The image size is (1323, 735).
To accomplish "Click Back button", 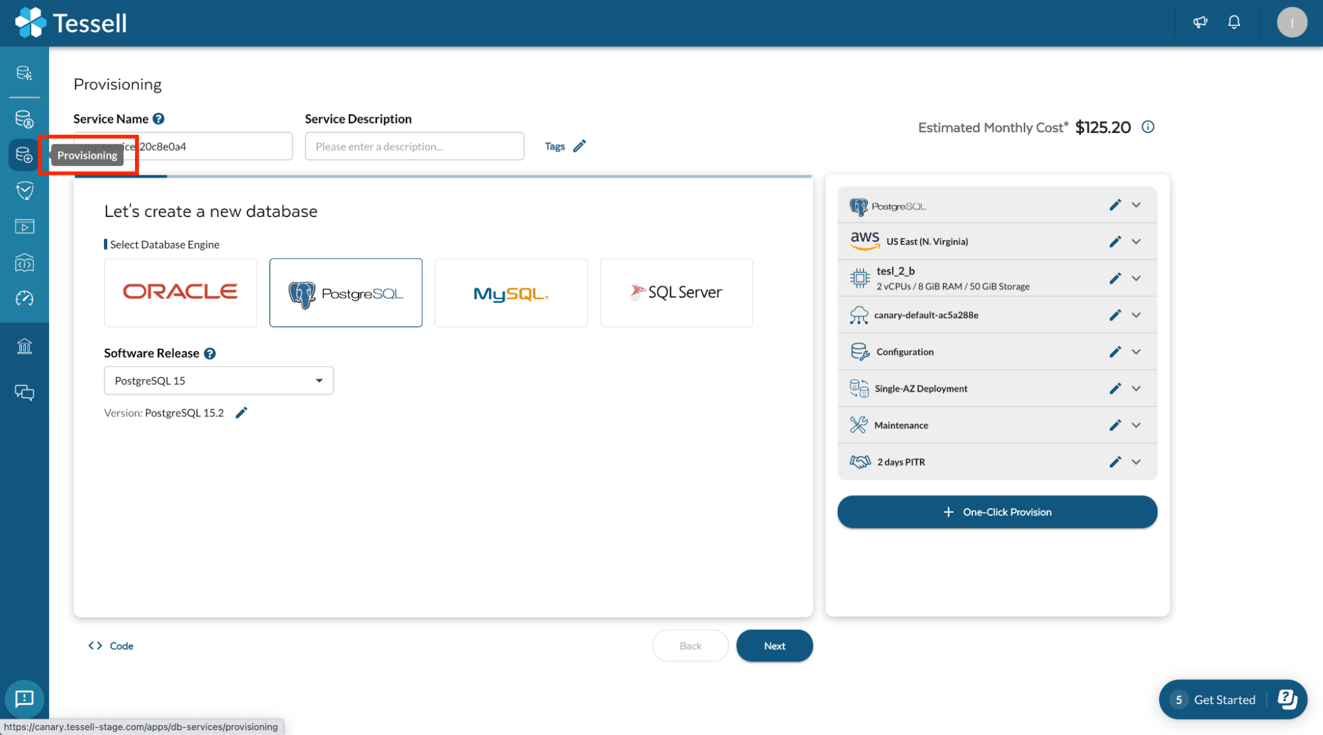I will [690, 646].
